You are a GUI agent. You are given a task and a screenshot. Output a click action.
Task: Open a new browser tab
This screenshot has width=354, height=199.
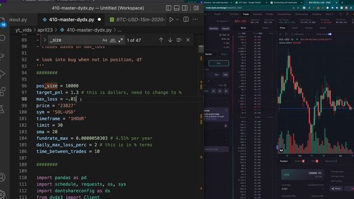[342, 2]
